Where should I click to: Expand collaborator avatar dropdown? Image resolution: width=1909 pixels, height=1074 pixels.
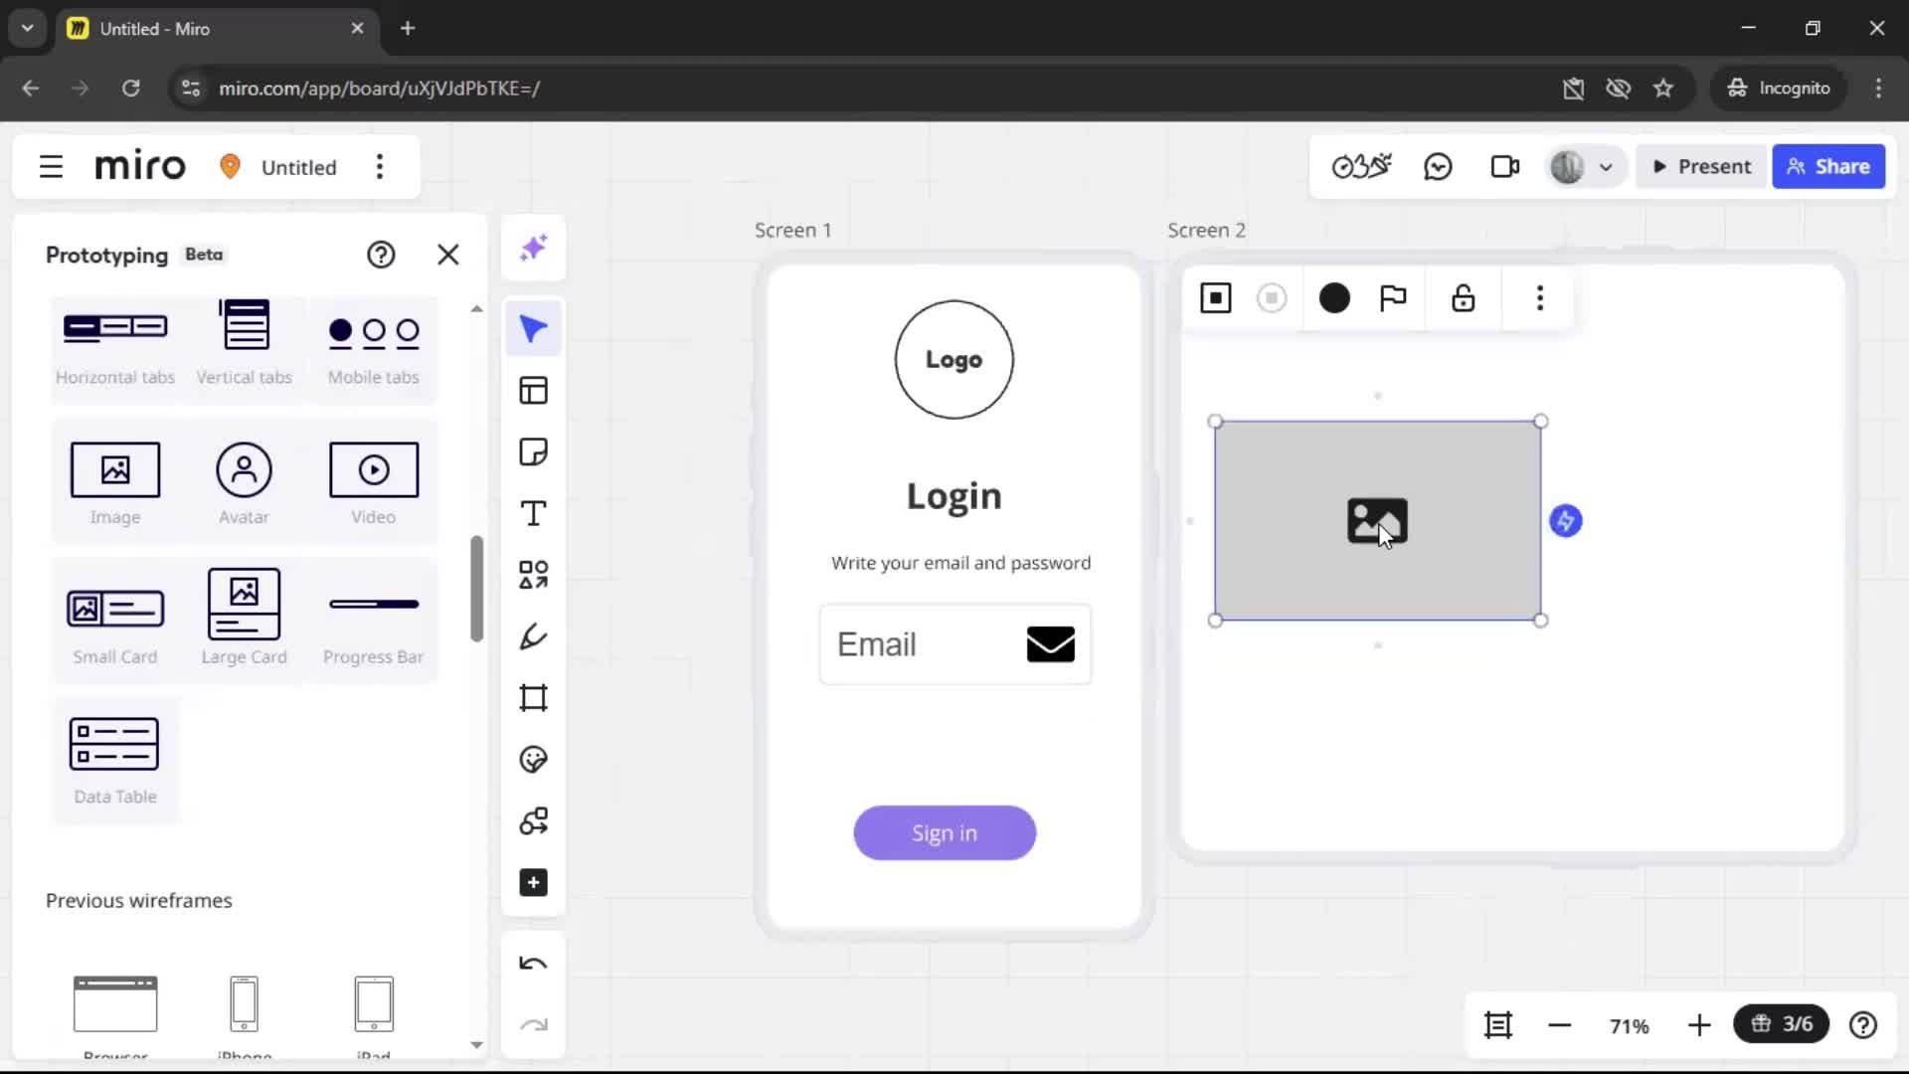click(1606, 167)
